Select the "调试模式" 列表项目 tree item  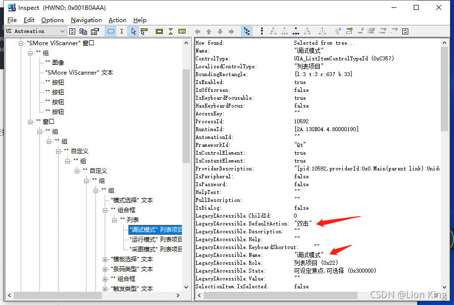point(155,230)
